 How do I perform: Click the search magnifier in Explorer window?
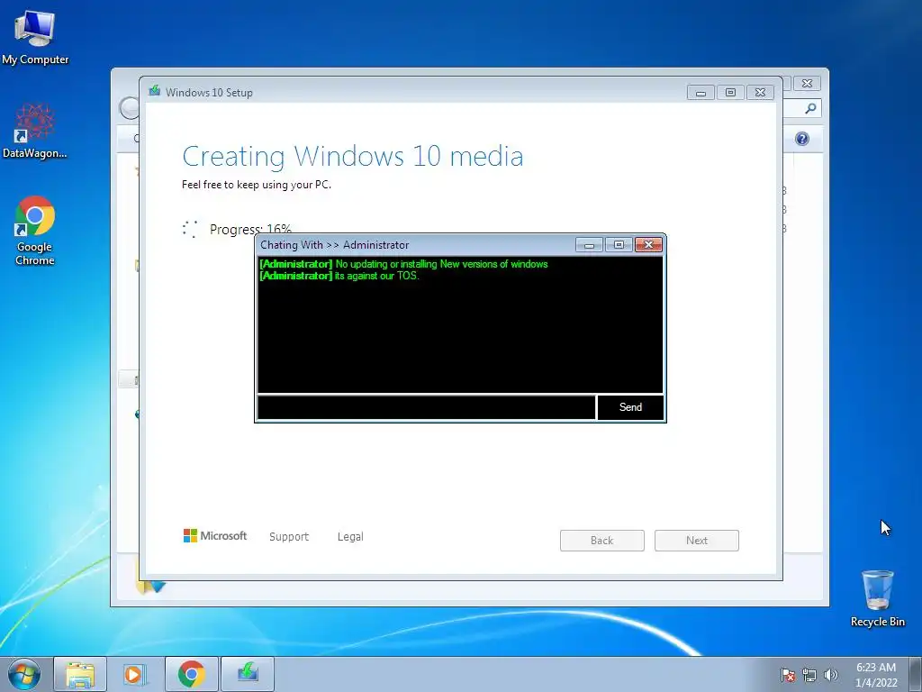(810, 108)
